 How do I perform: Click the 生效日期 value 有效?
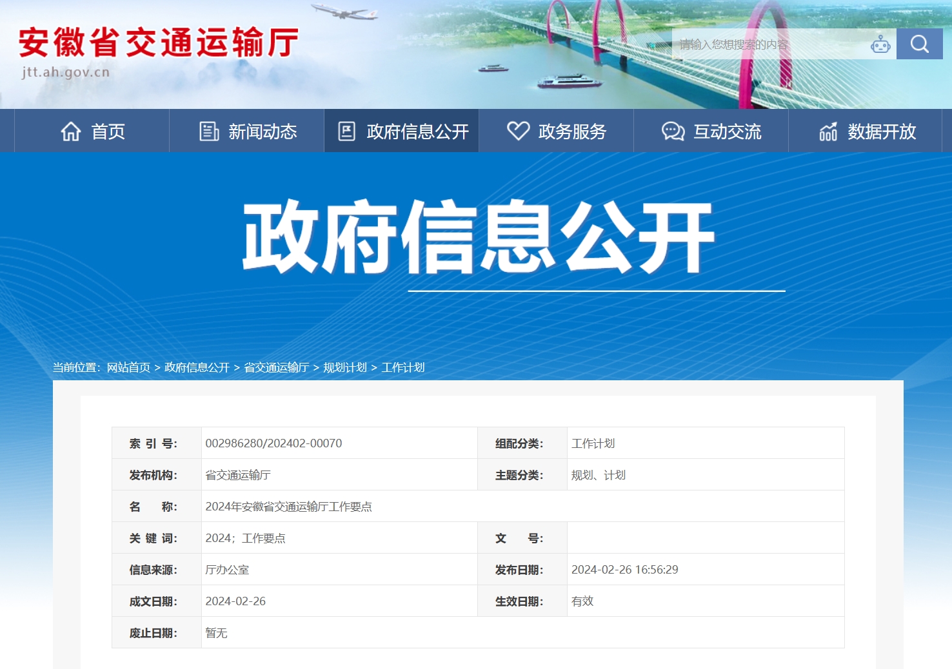582,601
